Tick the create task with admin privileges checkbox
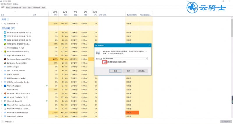 pos(105,62)
